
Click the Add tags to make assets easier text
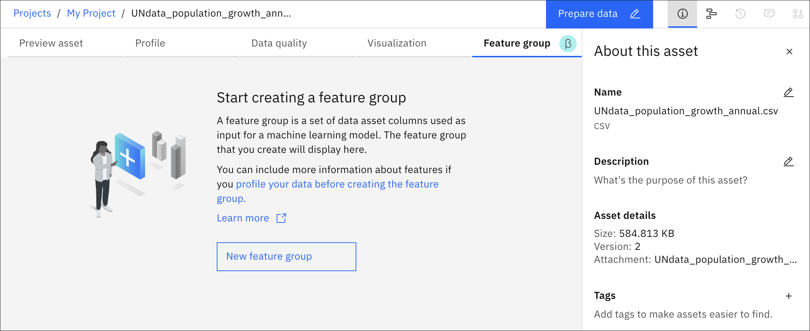683,314
